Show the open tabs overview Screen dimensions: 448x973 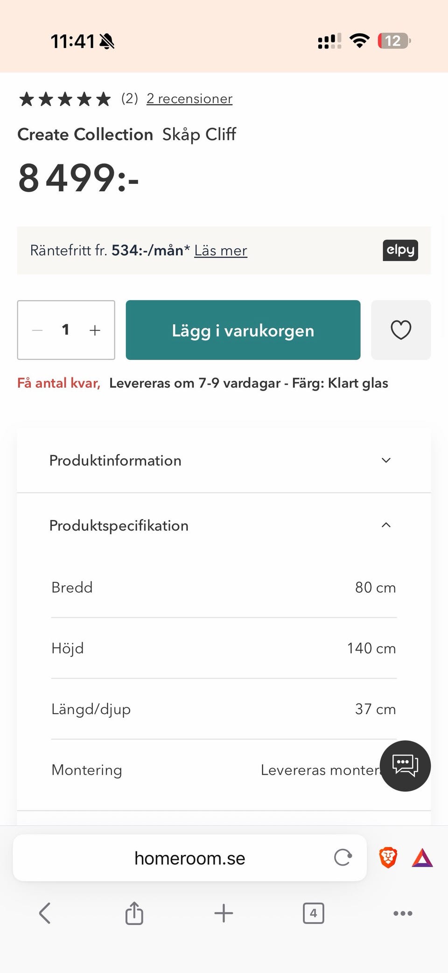(x=313, y=913)
